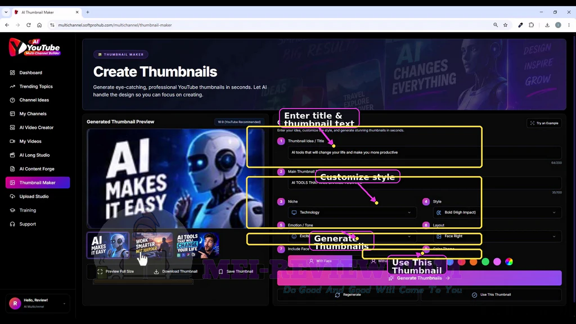The width and height of the screenshot is (576, 324).
Task: Expand the user account menu for Hello, Review!
Action: click(x=38, y=303)
